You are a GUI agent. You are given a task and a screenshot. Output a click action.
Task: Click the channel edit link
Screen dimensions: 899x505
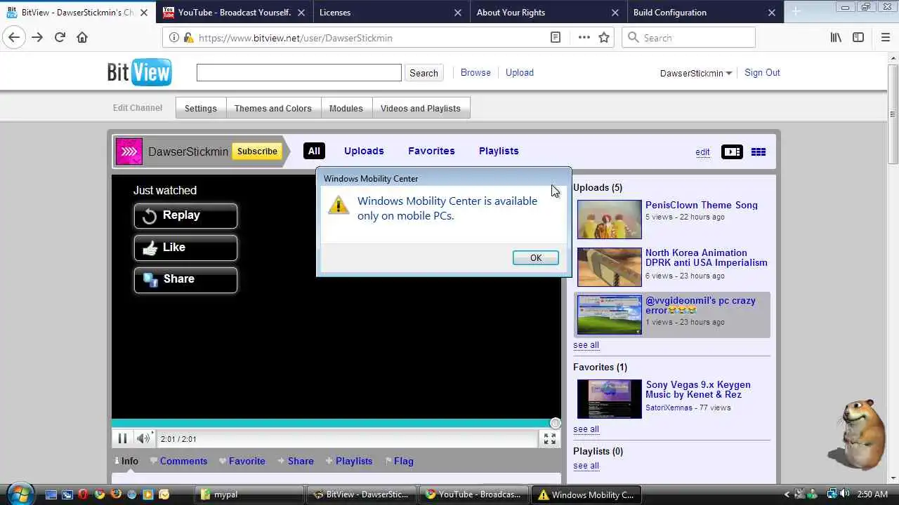tap(702, 151)
